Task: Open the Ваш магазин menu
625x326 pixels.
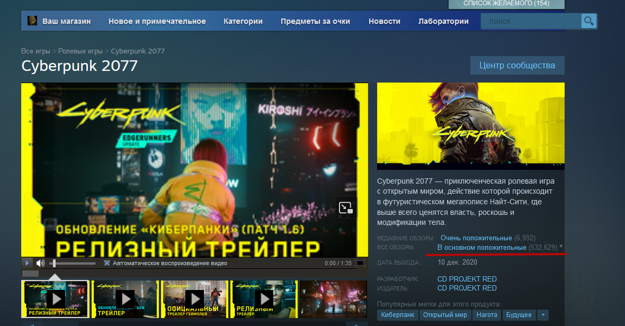Action: tap(67, 21)
